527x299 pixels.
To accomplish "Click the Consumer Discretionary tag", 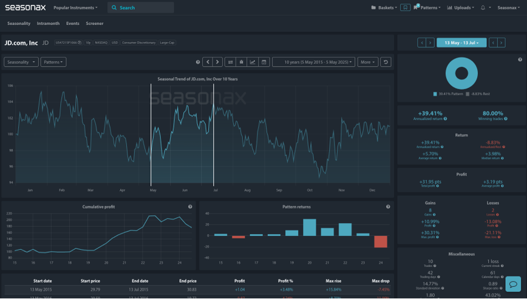I will click(139, 42).
